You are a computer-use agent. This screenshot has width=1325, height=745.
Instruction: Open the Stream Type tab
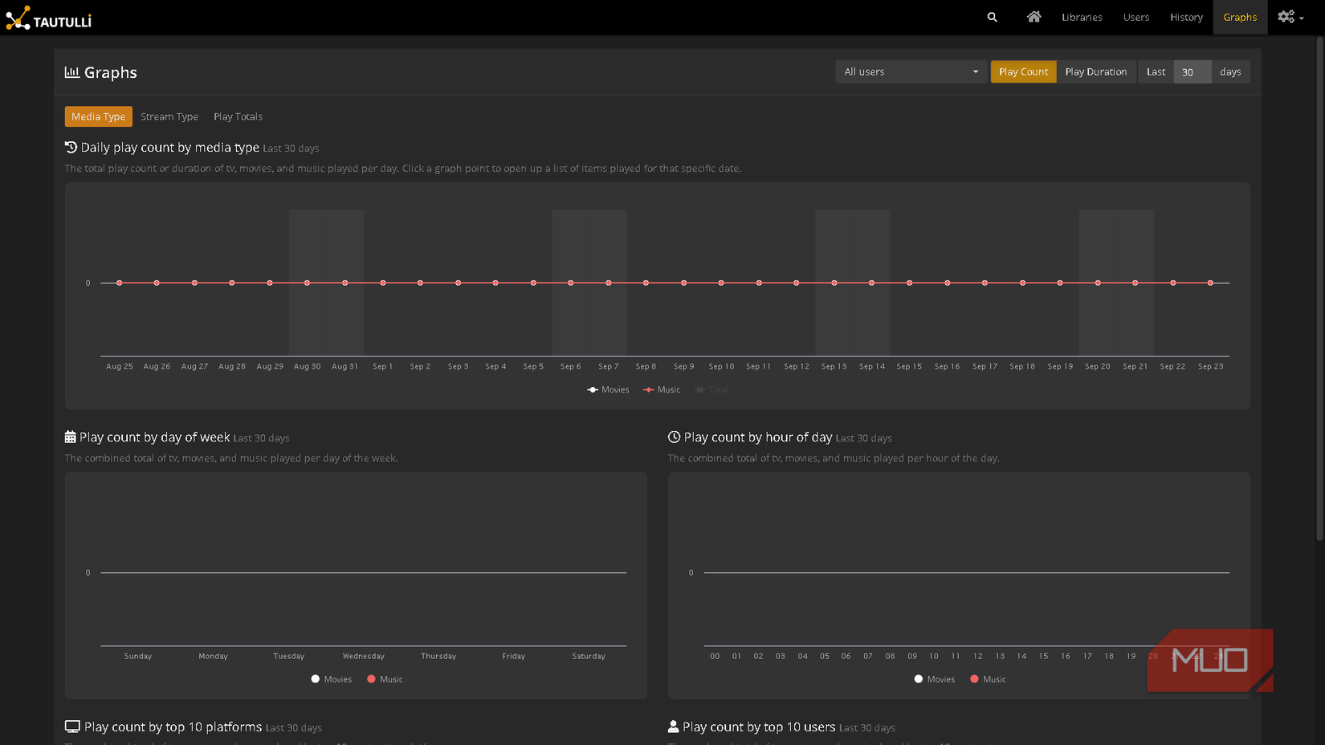coord(169,116)
